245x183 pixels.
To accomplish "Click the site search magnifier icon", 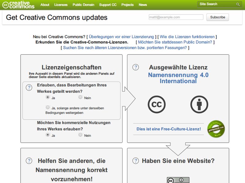I will point(238,5).
